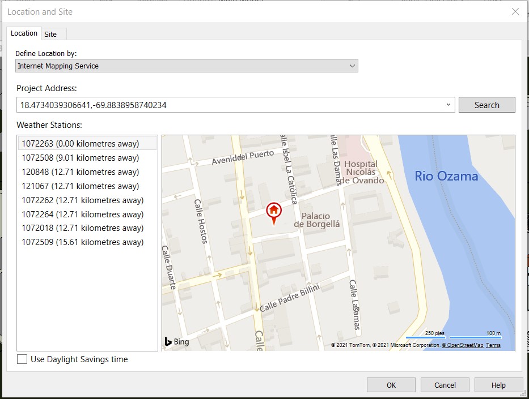
Task: Open the Help dialog
Action: [x=498, y=384]
